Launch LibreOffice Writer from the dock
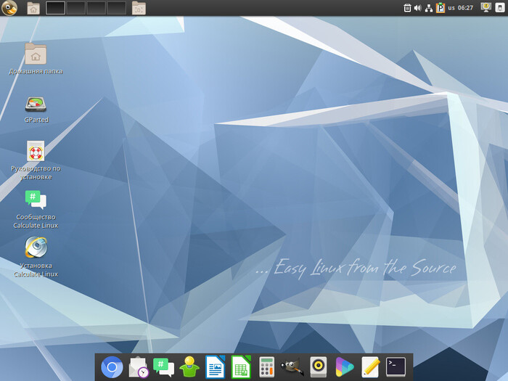The height and width of the screenshot is (381, 508). point(215,367)
